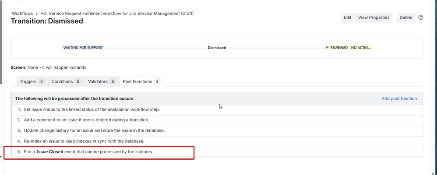Select the Post Functions tab
The height and width of the screenshot is (175, 437).
[141, 82]
